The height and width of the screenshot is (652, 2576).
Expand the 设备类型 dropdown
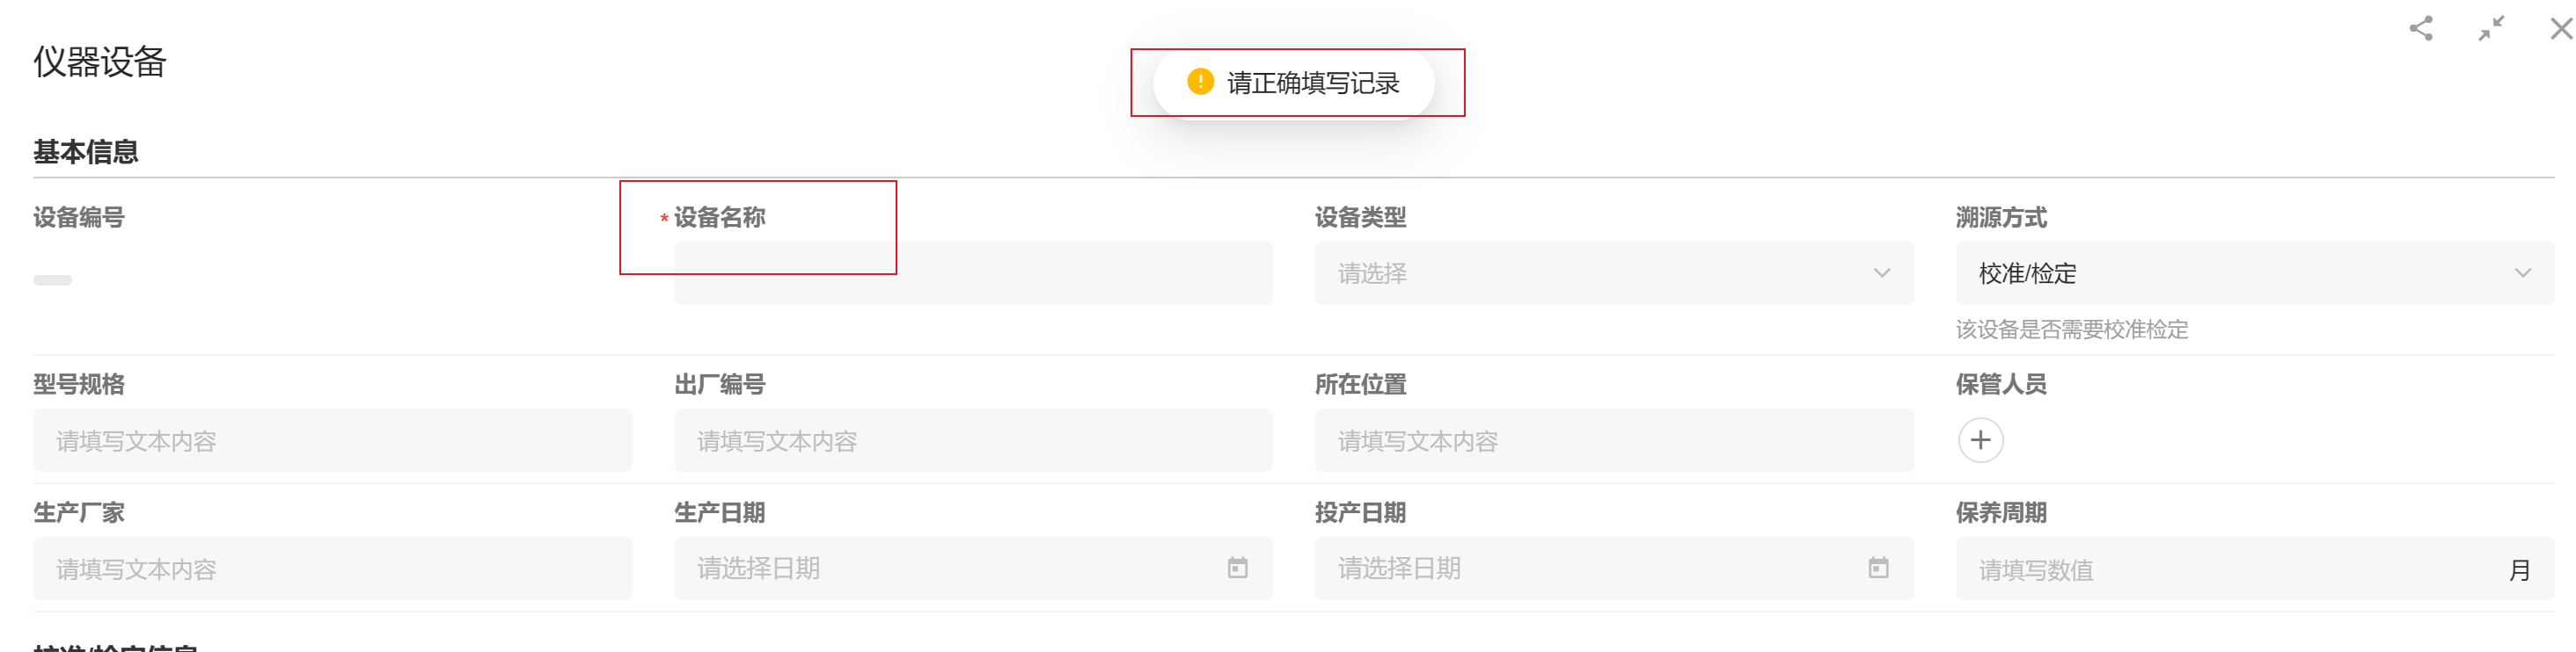1613,272
